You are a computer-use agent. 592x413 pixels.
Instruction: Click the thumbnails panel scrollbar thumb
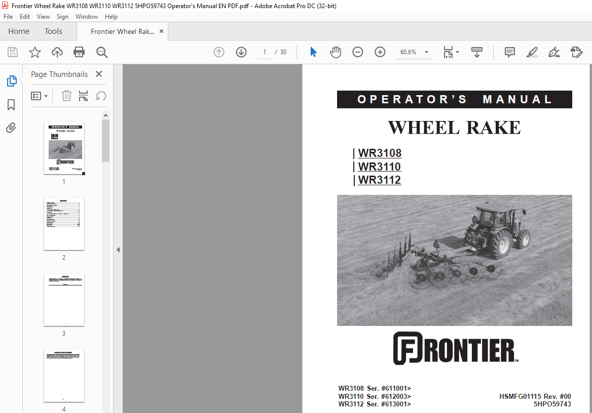pos(106,141)
